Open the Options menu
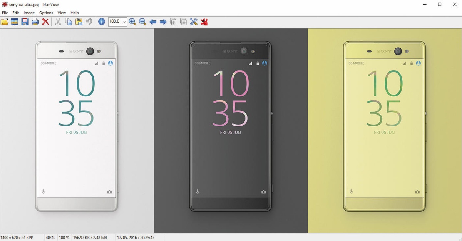462x241 pixels. pyautogui.click(x=46, y=13)
